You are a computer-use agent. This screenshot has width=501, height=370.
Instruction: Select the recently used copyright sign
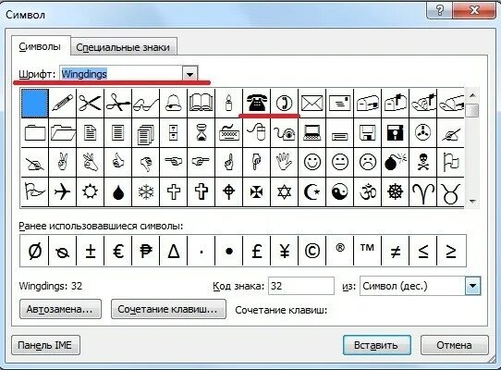pyautogui.click(x=312, y=251)
